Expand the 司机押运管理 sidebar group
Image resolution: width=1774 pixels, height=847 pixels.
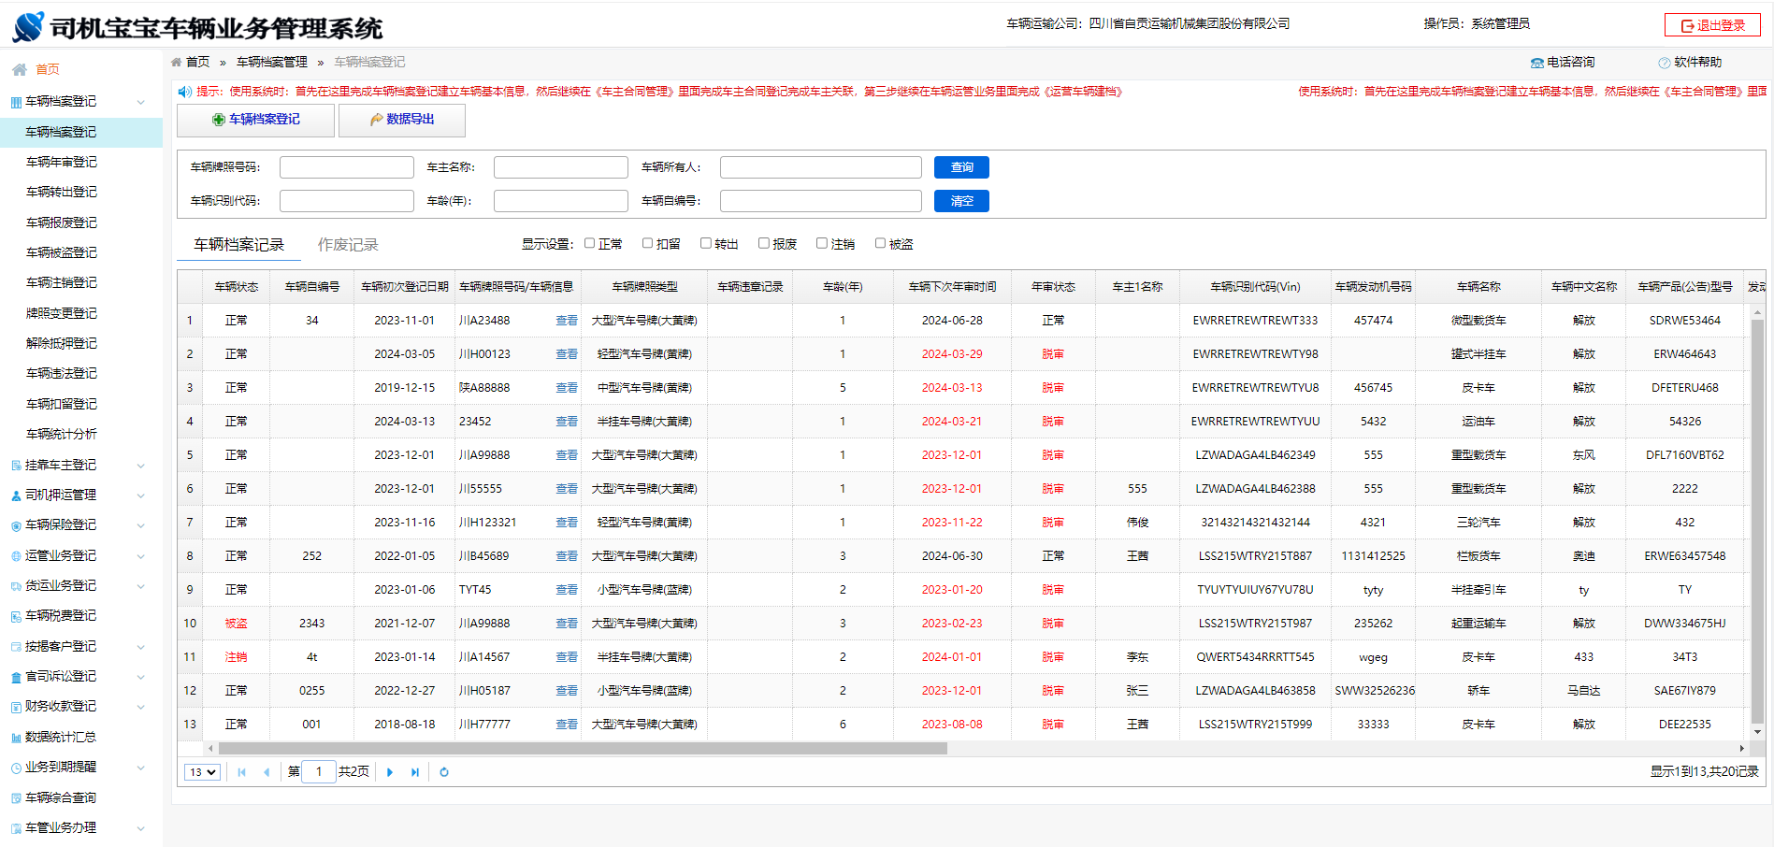141,495
